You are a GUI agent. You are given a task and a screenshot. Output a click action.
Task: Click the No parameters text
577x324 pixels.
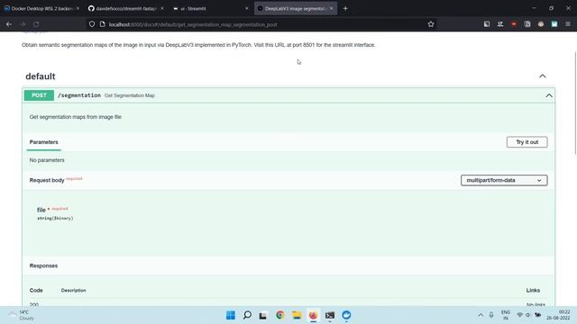(47, 160)
